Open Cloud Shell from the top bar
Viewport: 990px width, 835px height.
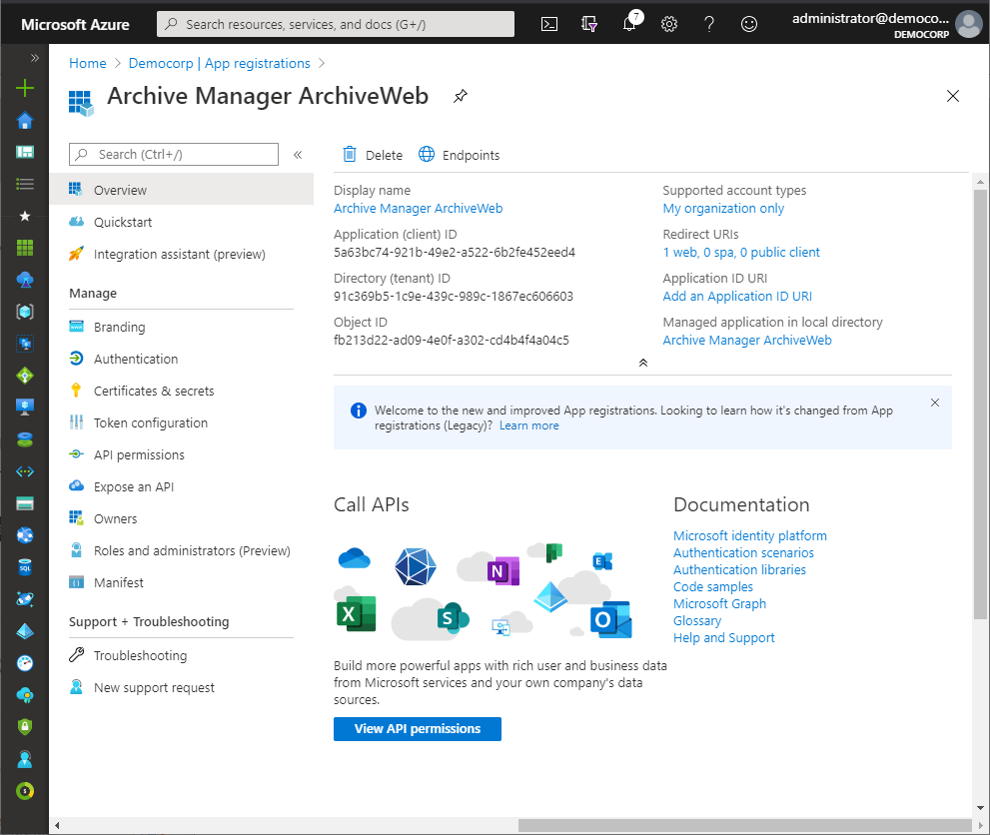coord(548,24)
